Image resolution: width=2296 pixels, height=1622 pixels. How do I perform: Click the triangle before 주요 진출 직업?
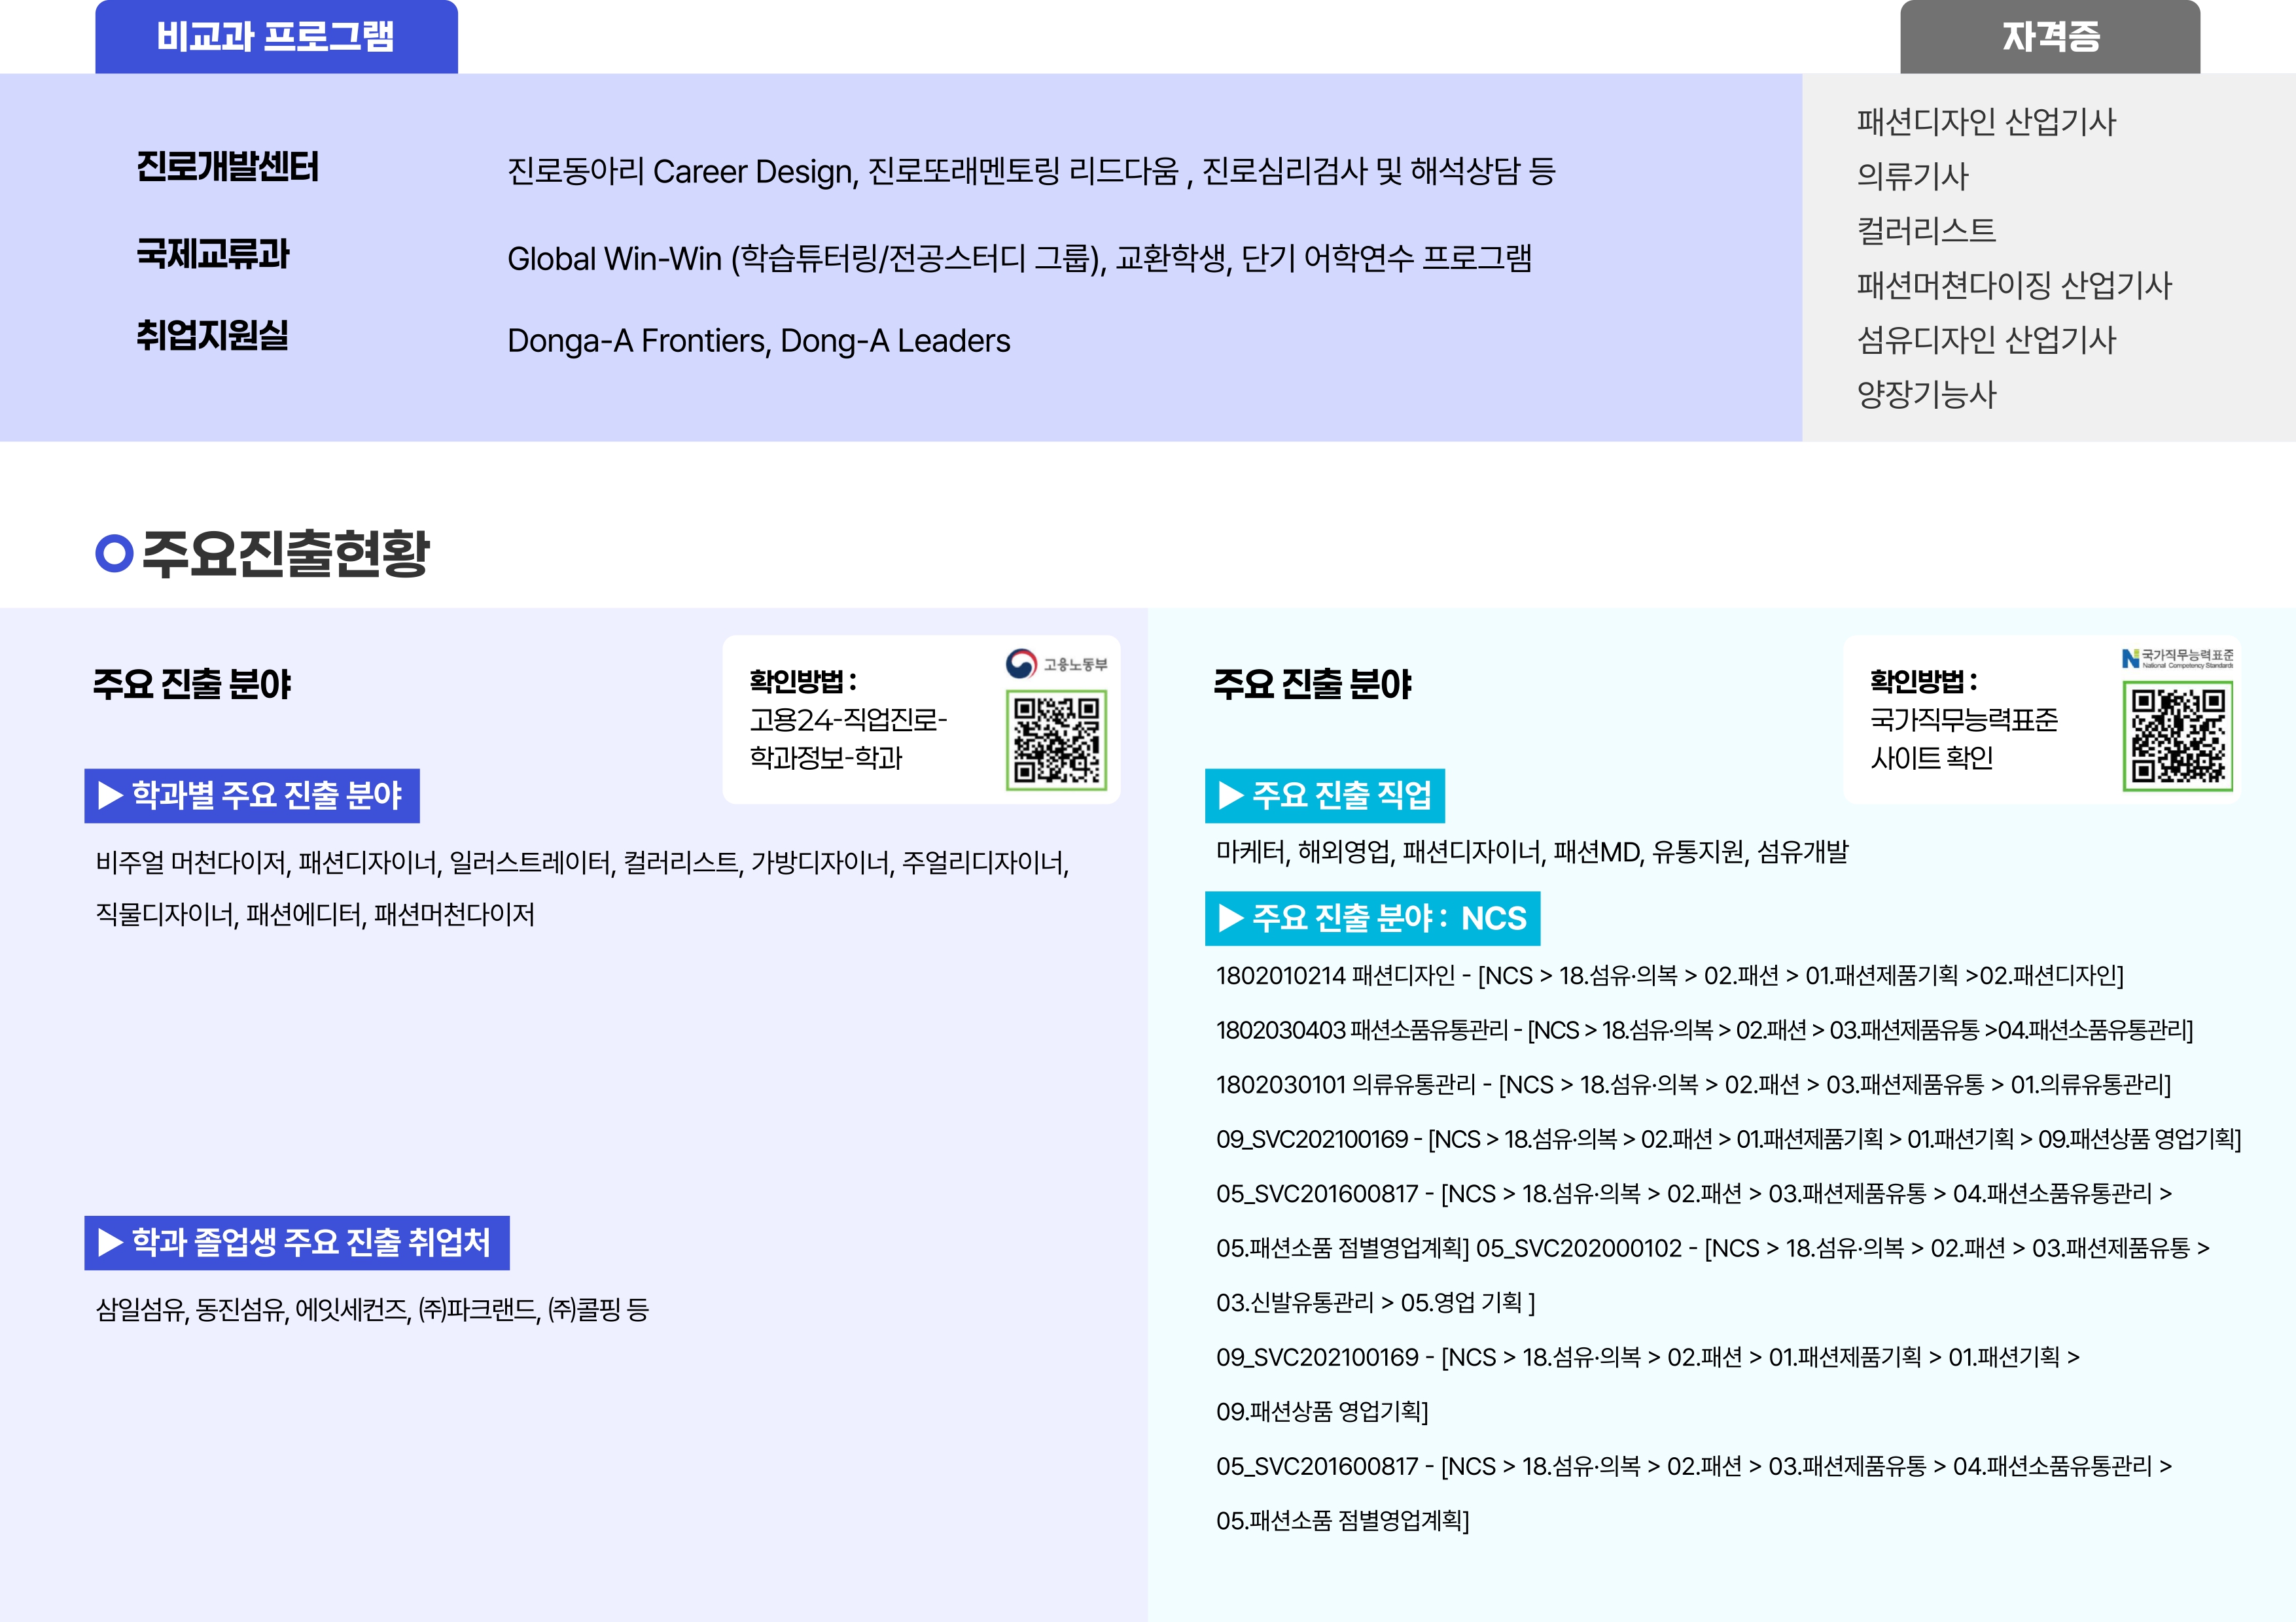point(1231,795)
